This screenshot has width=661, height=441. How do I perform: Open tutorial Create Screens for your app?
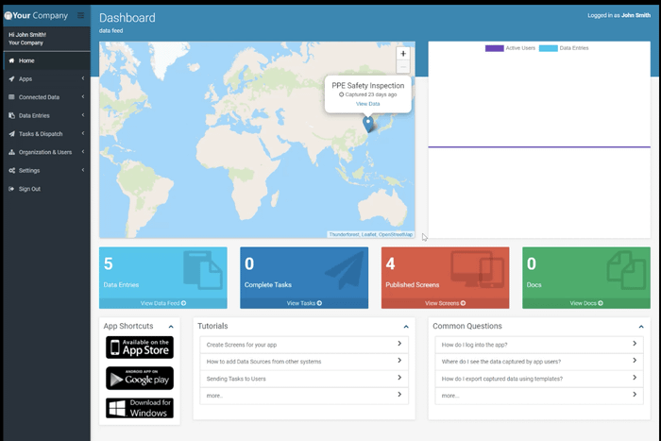tap(304, 345)
